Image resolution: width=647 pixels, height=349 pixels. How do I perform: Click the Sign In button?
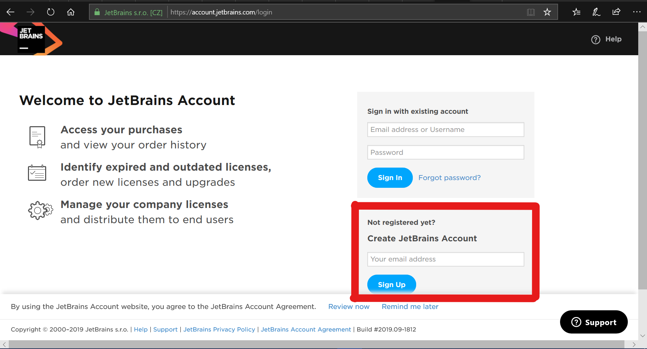pos(390,178)
